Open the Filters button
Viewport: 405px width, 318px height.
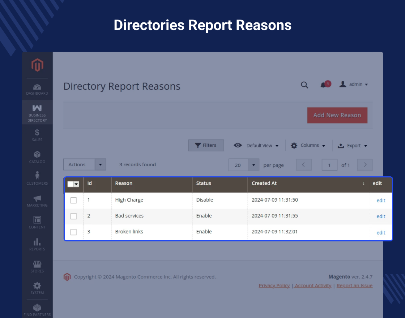(x=206, y=145)
